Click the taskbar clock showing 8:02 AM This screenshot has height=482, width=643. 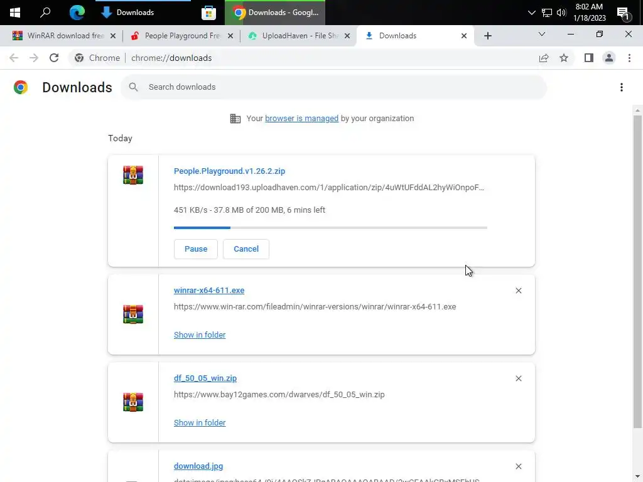click(x=589, y=13)
